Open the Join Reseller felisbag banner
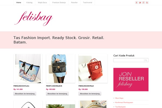Viewport: 162px width, 108px height. tap(131, 80)
